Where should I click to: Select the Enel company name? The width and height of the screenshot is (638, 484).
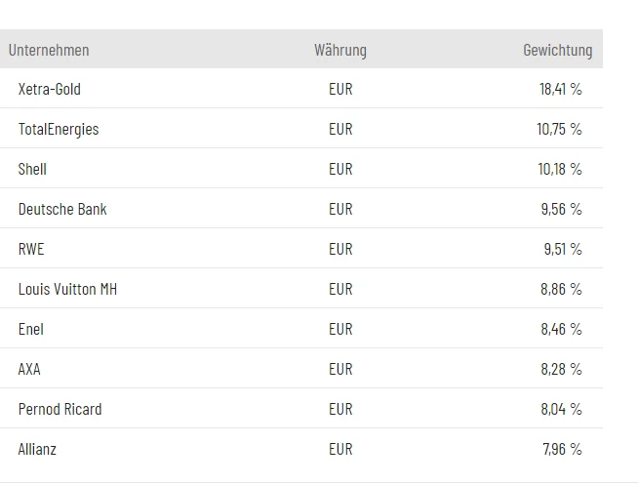[31, 329]
